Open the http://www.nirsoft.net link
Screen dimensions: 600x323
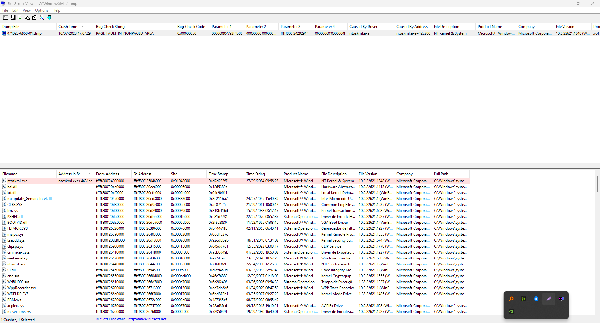click(147, 319)
